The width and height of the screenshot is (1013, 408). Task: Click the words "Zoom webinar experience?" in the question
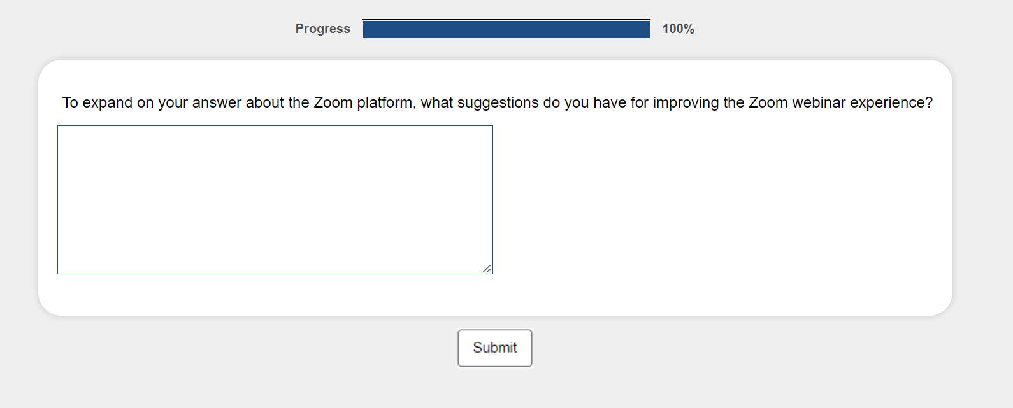click(840, 102)
